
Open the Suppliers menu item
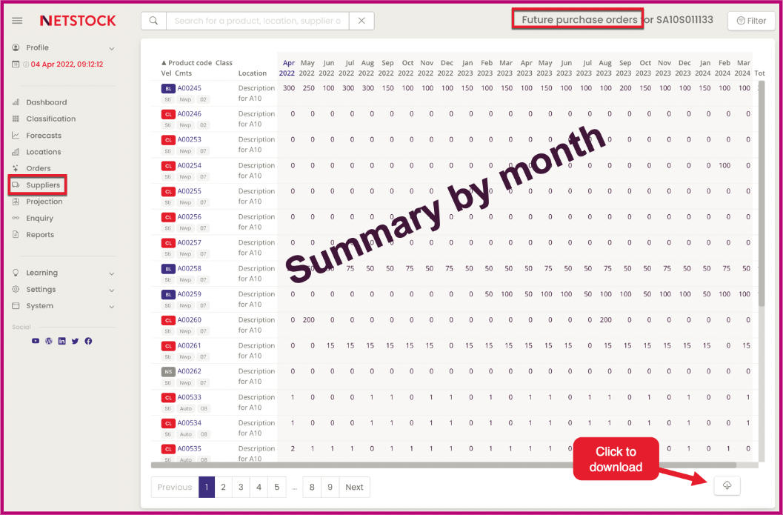pos(42,185)
